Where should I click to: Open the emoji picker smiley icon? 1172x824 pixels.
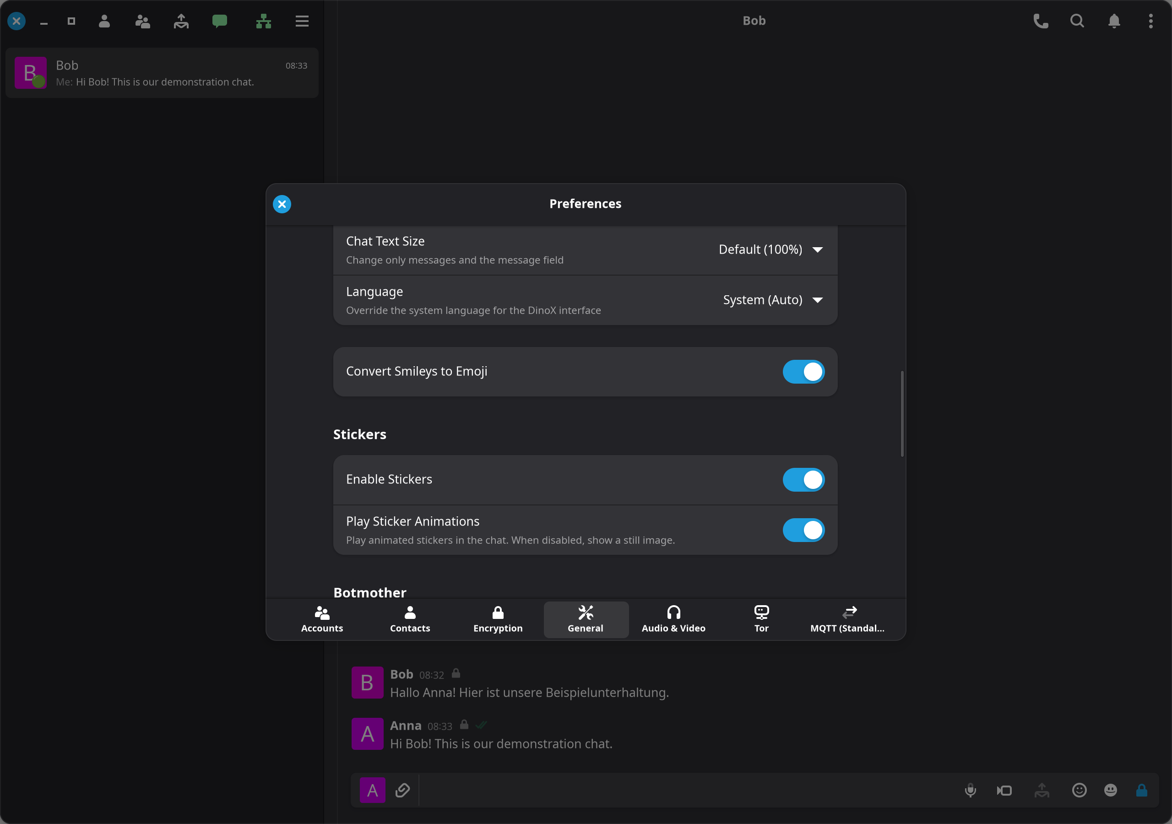point(1079,790)
